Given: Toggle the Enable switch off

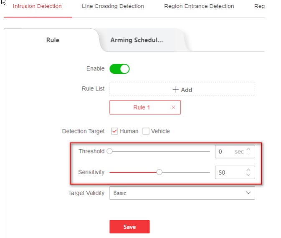Looking at the screenshot, I should 119,69.
